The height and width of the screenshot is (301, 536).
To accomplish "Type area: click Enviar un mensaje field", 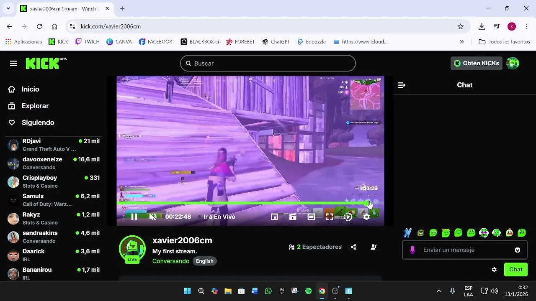I will [465, 250].
